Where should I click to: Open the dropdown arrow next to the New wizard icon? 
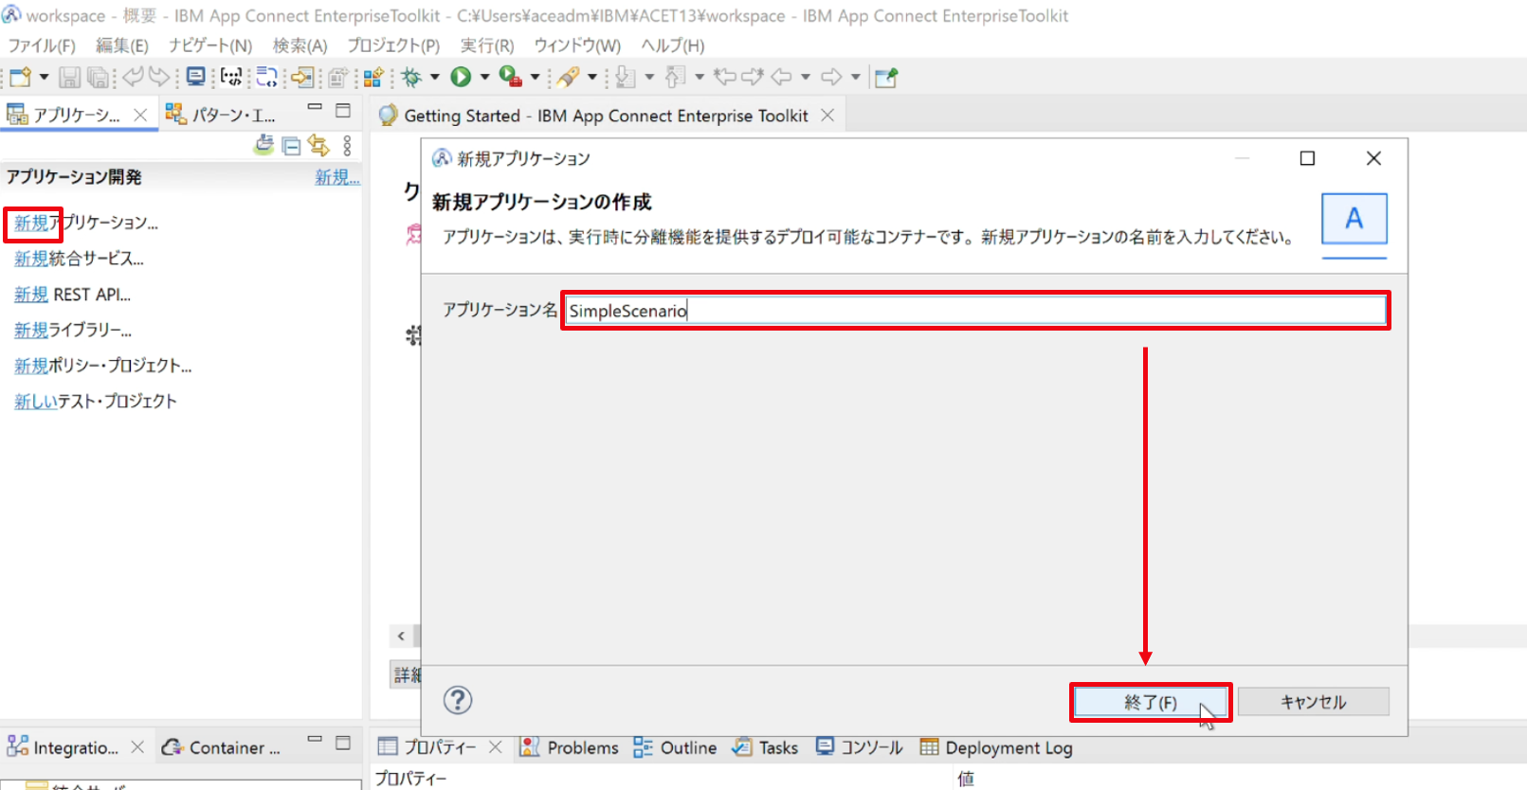[x=44, y=77]
